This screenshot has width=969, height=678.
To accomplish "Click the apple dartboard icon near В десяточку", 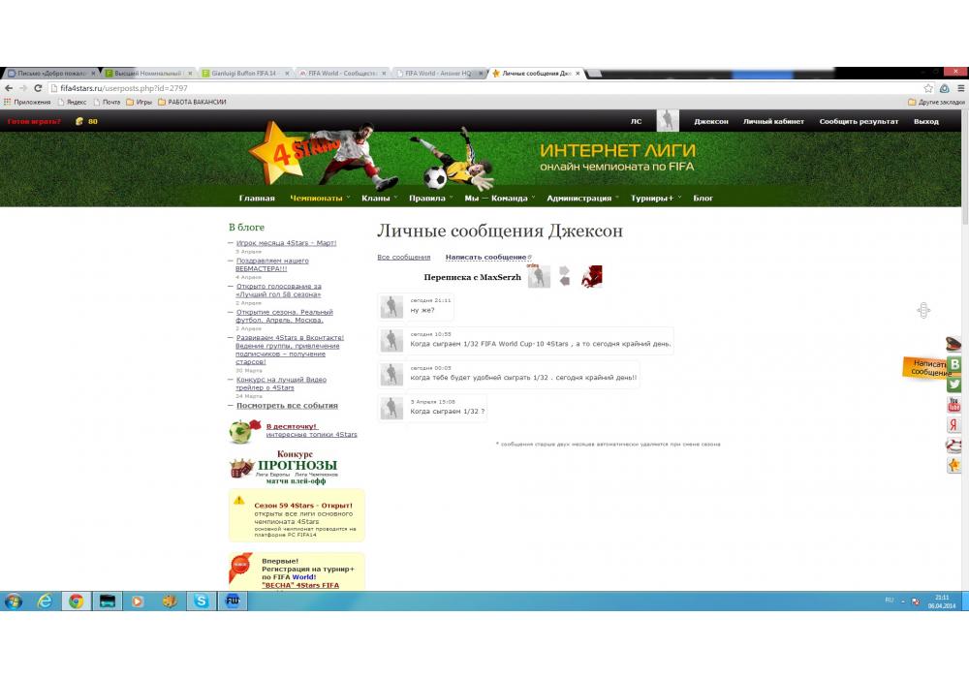I will click(245, 431).
